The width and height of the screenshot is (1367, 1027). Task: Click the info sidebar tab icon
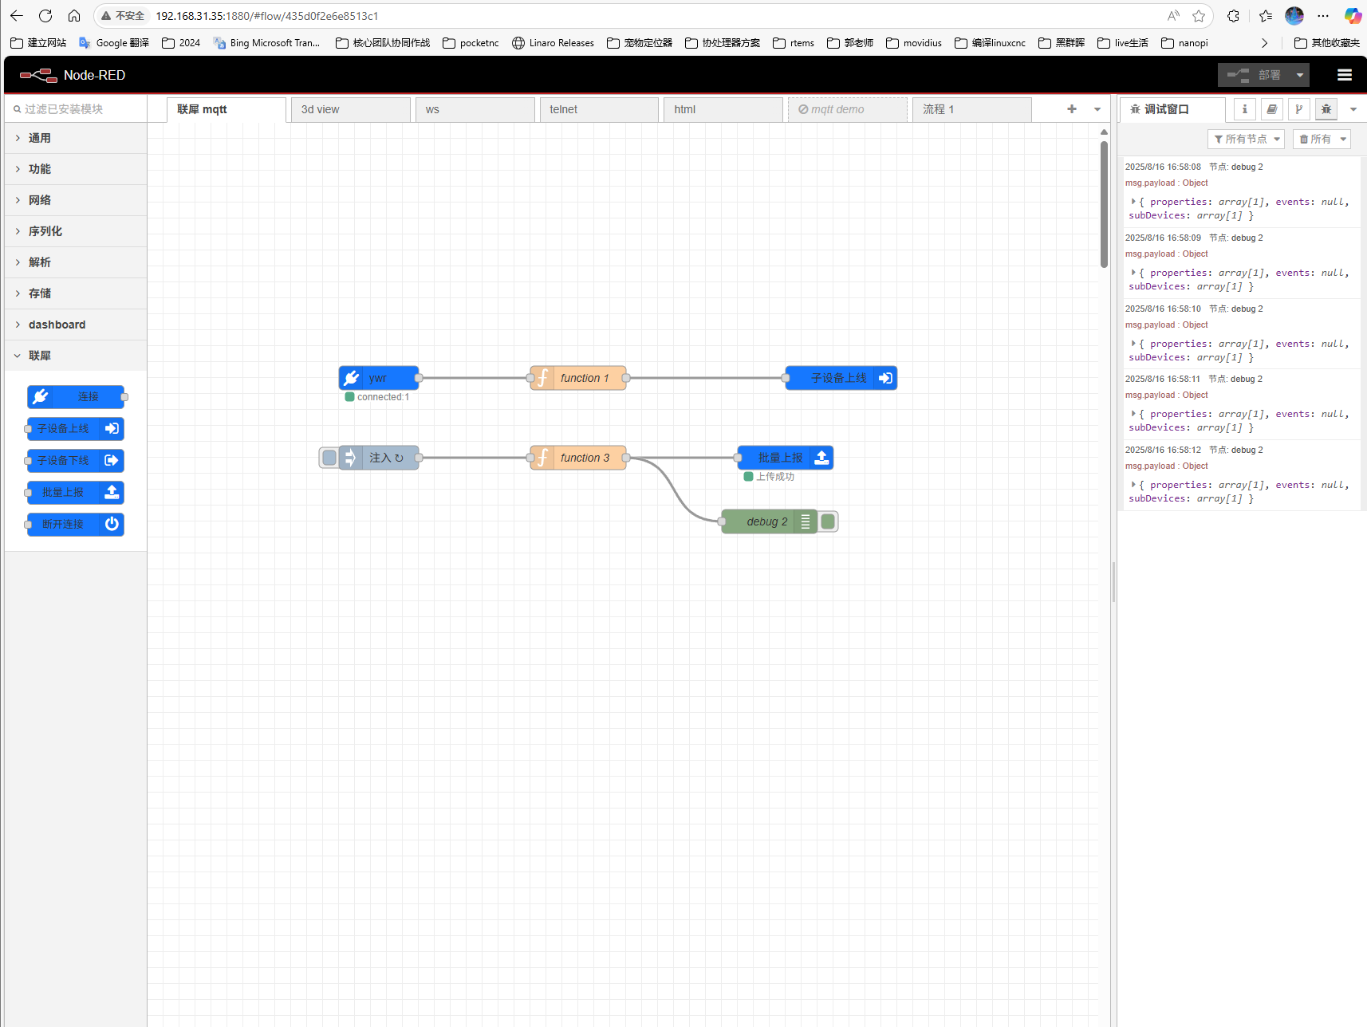[1244, 109]
